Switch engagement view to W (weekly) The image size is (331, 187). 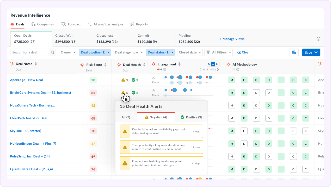point(213,64)
